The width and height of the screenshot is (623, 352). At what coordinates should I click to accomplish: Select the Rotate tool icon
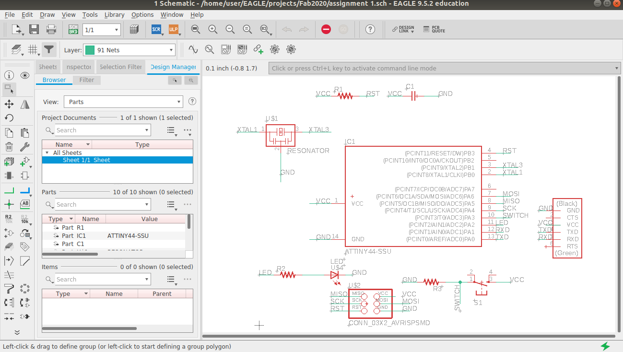(x=9, y=117)
